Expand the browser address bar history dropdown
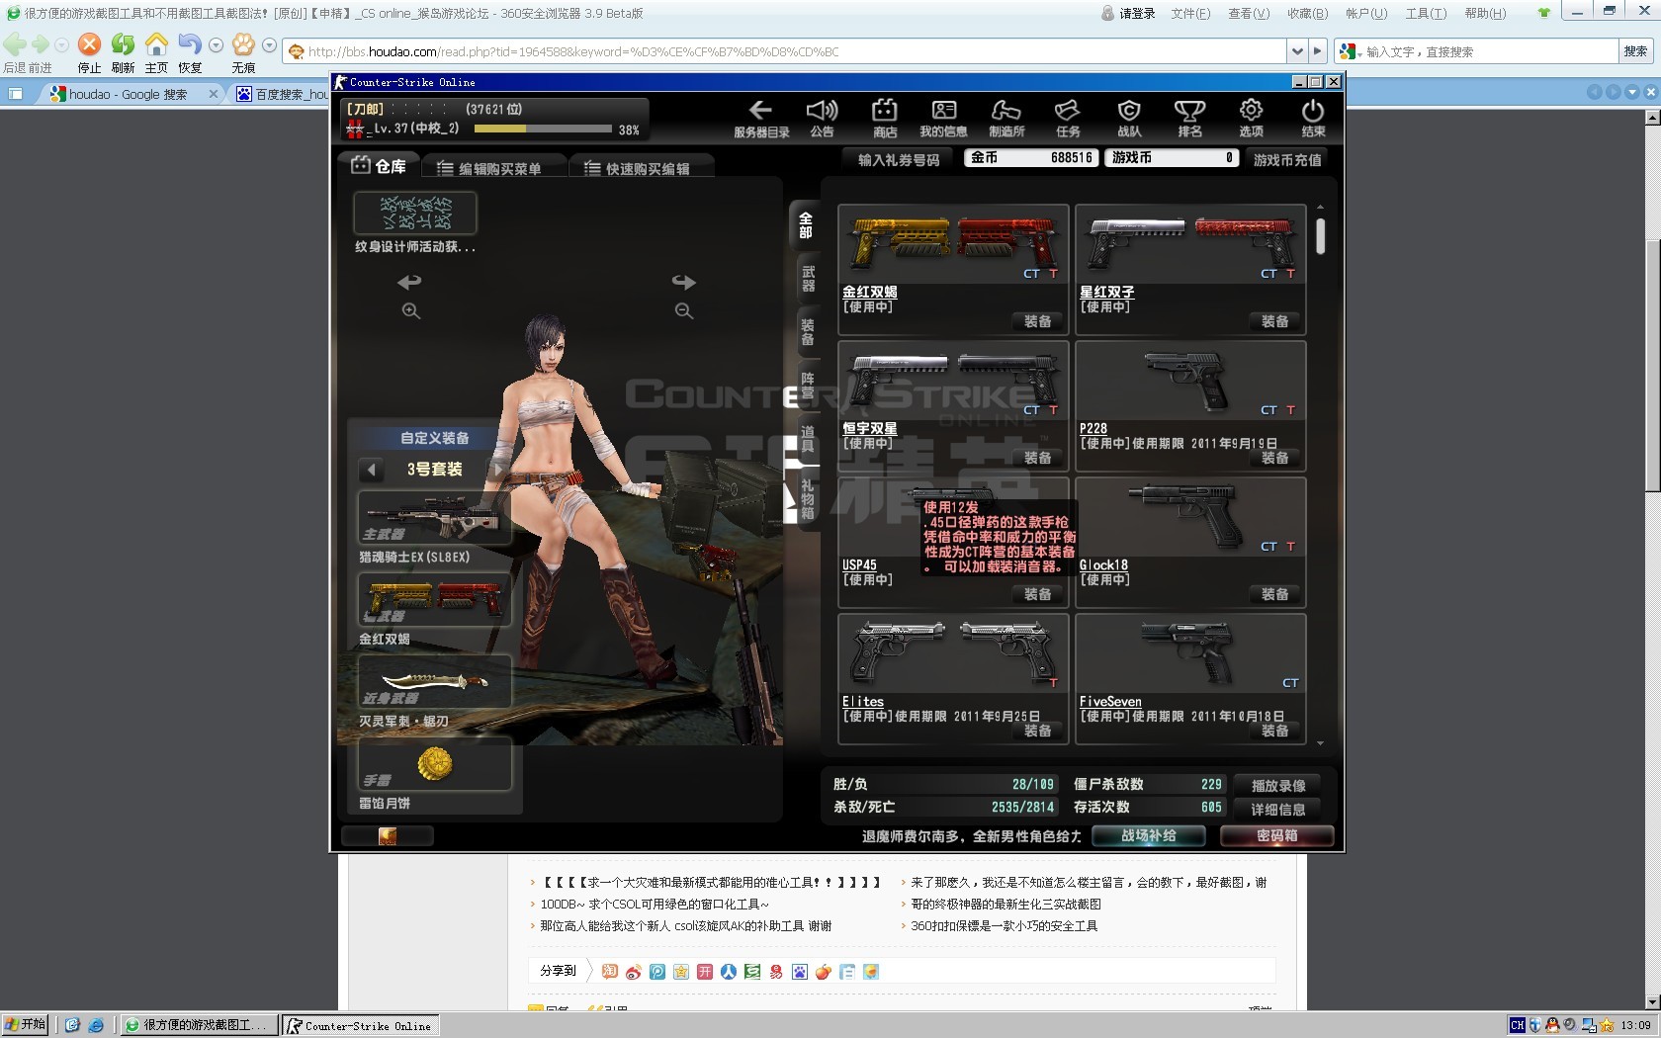Viewport: 1661px width, 1038px height. pyautogui.click(x=1297, y=51)
